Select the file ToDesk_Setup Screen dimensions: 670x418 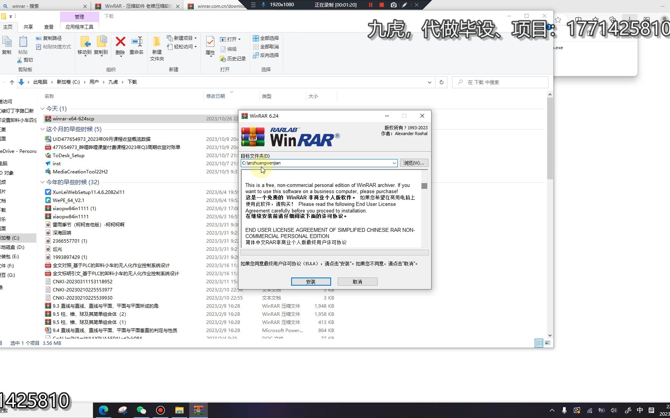coord(69,155)
